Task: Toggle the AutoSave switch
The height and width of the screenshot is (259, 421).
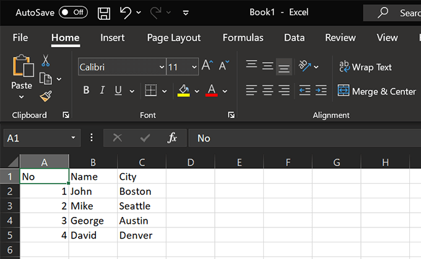Action: [x=72, y=12]
